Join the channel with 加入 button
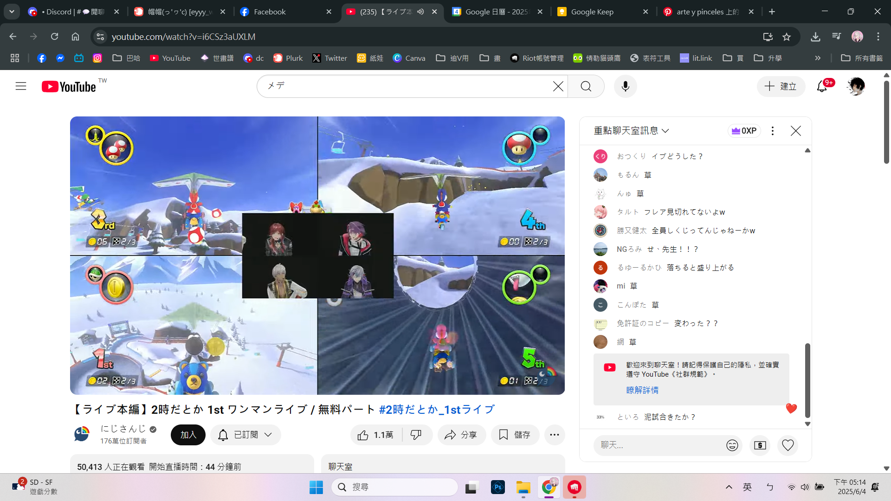The height and width of the screenshot is (501, 891). tap(188, 435)
